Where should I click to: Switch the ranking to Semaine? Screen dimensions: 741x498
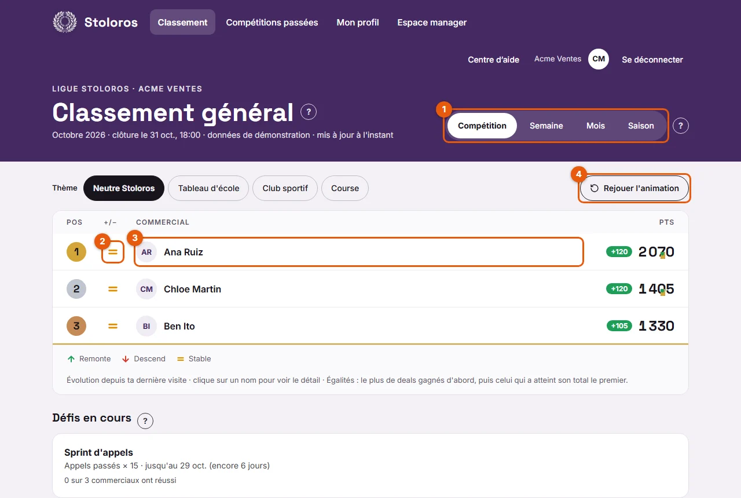pyautogui.click(x=546, y=126)
